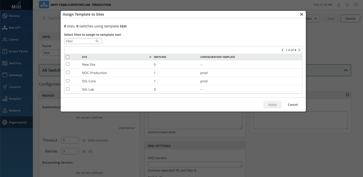Image resolution: width=363 pixels, height=177 pixels.
Task: Open the Gateways sidebar icon
Action: coord(5,75)
